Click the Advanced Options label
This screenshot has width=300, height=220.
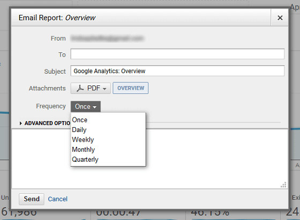(48, 123)
